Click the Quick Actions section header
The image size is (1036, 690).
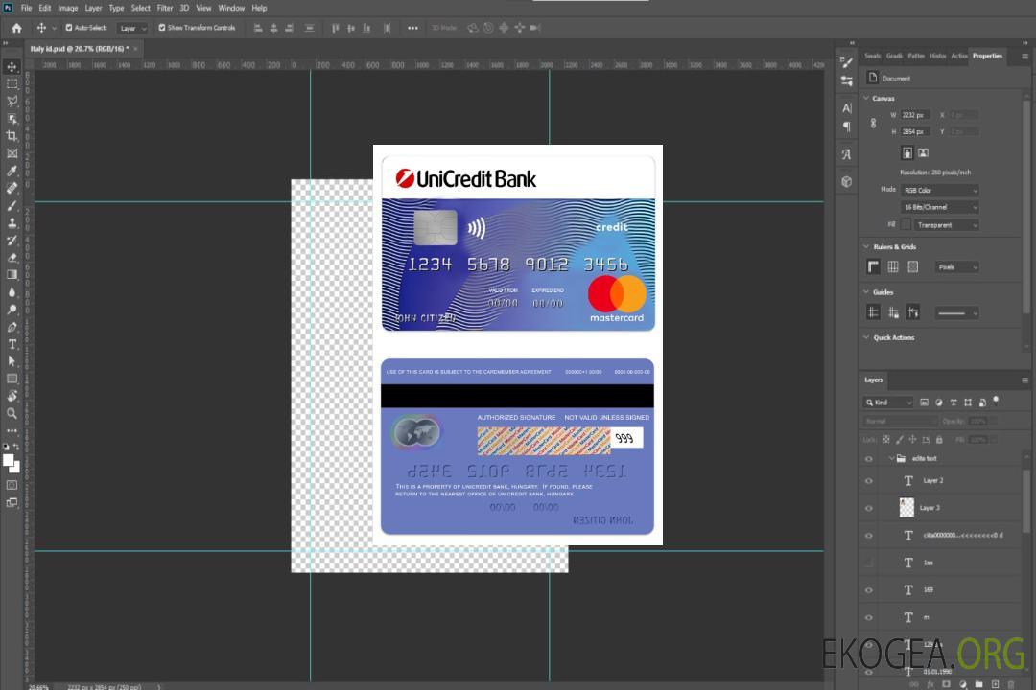(x=893, y=337)
